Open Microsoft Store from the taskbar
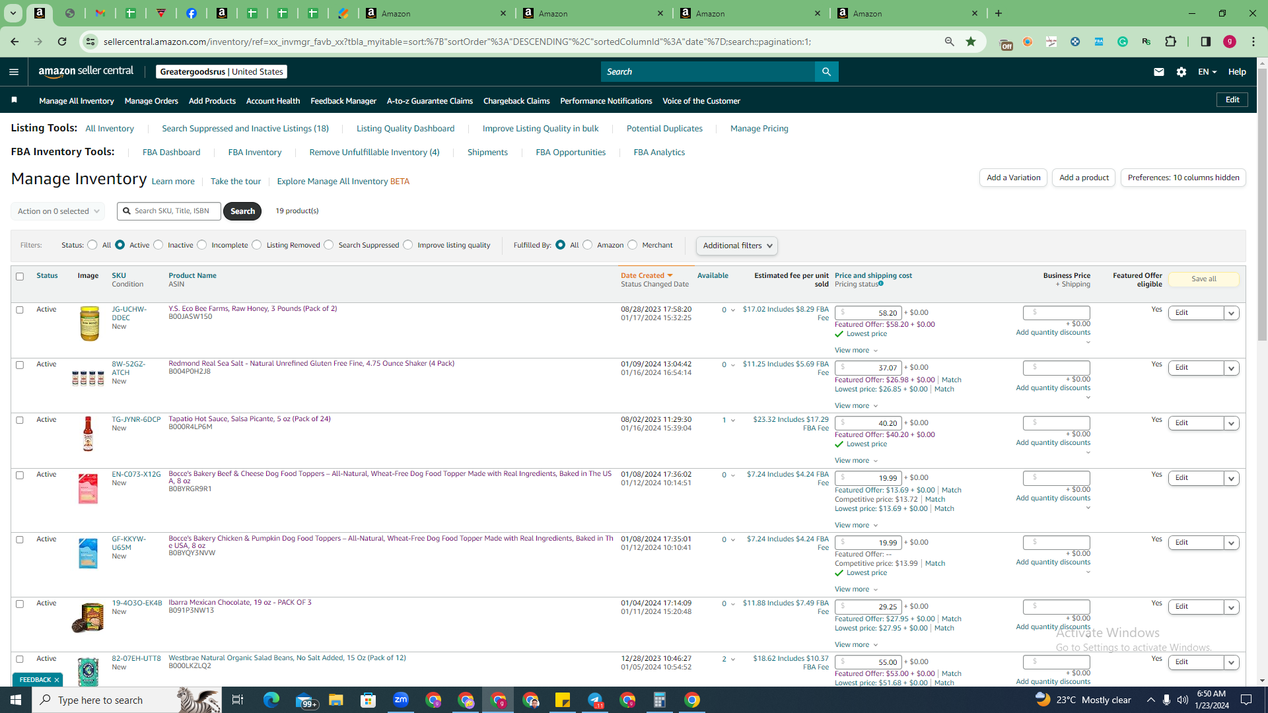Screen dimensions: 1268x713 point(369,700)
